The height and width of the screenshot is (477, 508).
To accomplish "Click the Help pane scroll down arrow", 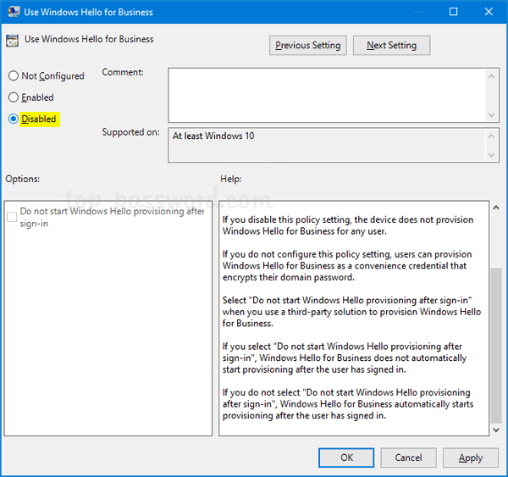I will [495, 430].
